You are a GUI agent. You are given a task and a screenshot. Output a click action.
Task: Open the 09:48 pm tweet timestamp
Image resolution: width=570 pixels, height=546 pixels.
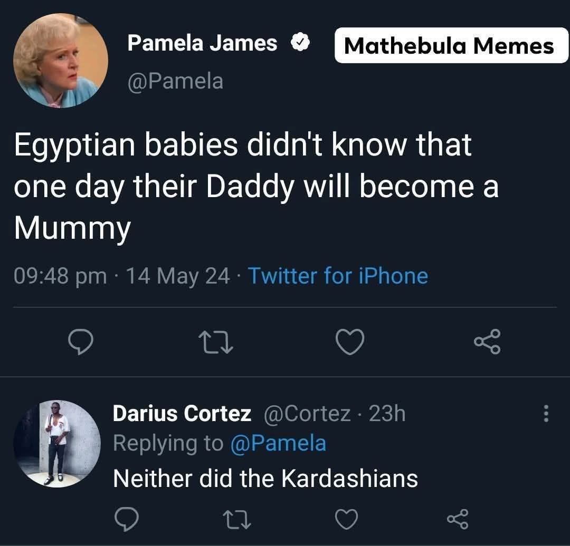click(60, 276)
